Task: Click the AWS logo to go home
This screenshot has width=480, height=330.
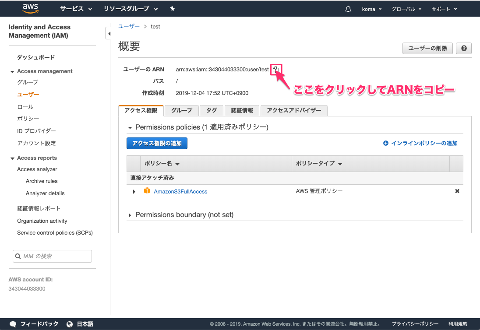Action: (x=30, y=8)
